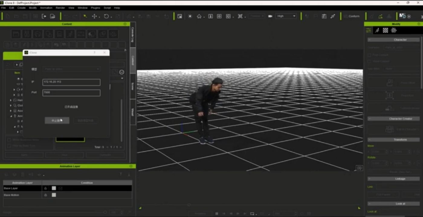This screenshot has height=217, width=423.
Task: Click the stop connection button in dialog
Action: click(57, 121)
